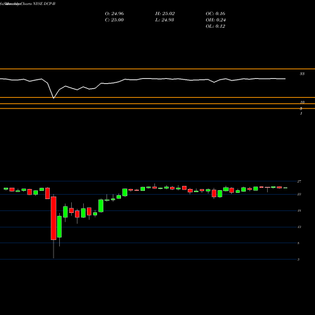Click the tallest red crash candlestick body
Image resolution: width=315 pixels, height=315 pixels.
[x=54, y=218]
